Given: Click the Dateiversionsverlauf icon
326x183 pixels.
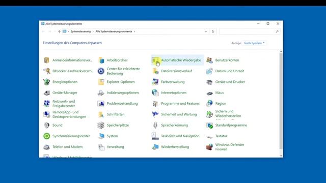Looking at the screenshot, I should pos(155,71).
